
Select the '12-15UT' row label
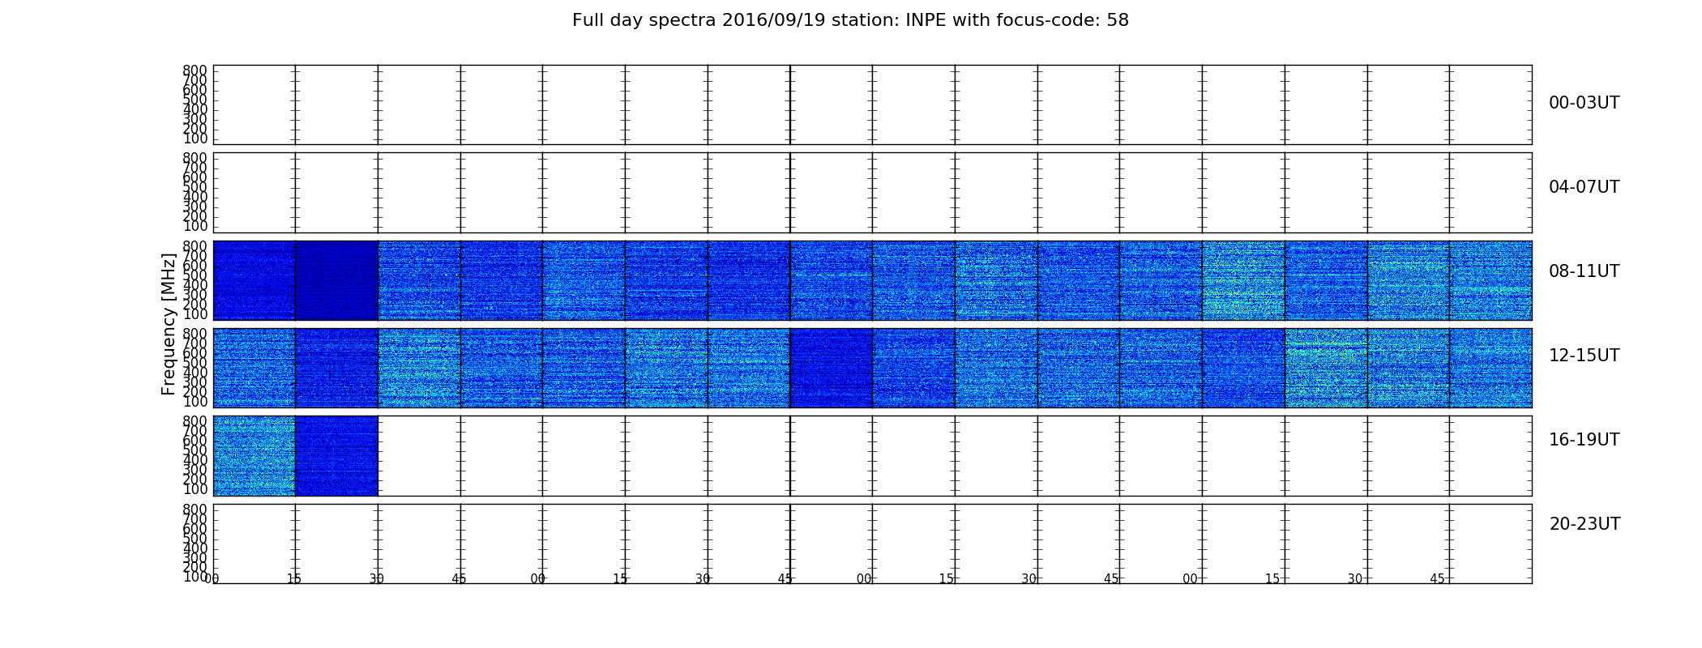pos(1584,356)
